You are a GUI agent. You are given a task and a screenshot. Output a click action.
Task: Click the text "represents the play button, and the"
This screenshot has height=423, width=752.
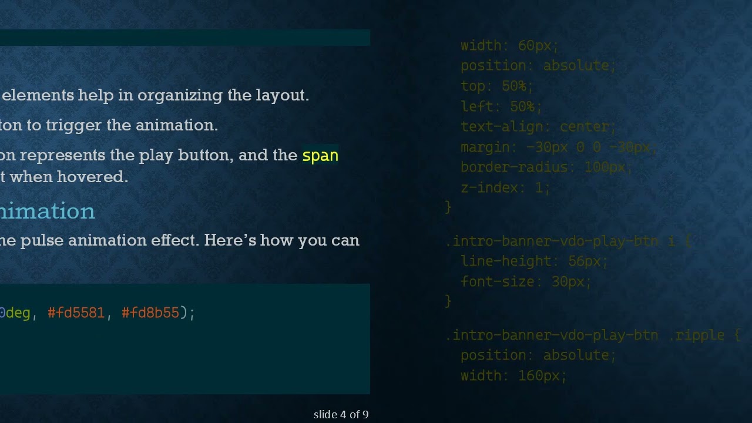coord(159,155)
